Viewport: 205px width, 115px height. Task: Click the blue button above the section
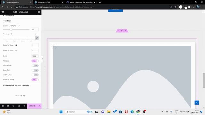(115, 11)
